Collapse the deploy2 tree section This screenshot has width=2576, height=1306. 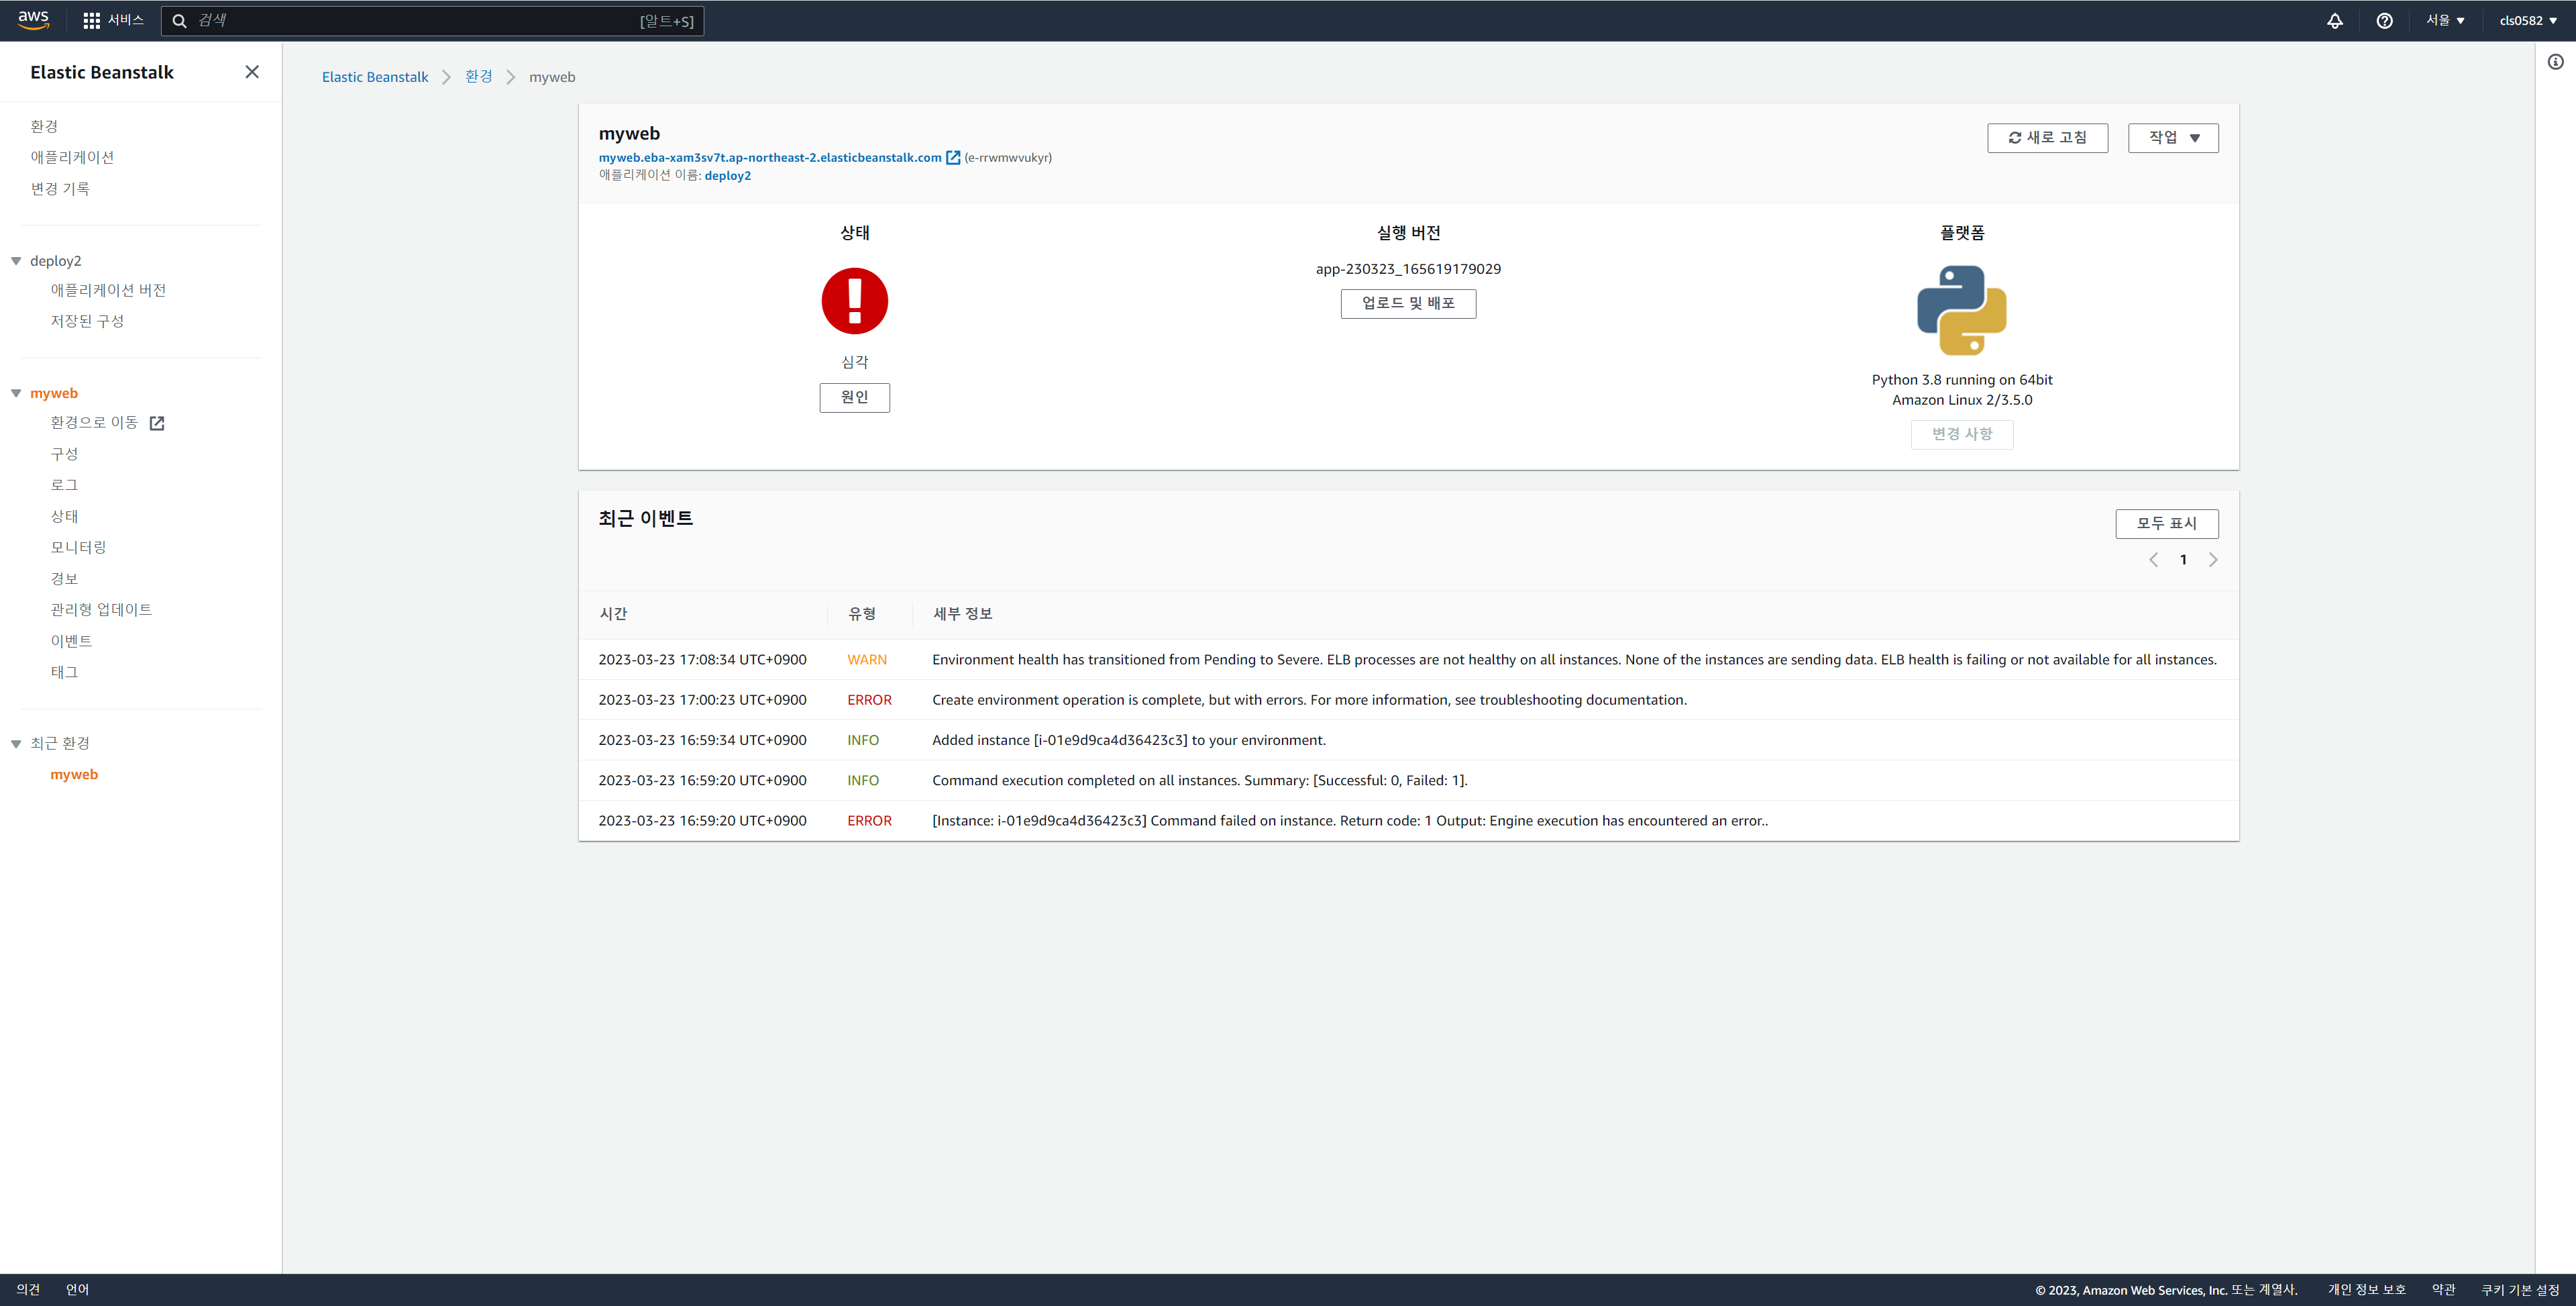(16, 261)
